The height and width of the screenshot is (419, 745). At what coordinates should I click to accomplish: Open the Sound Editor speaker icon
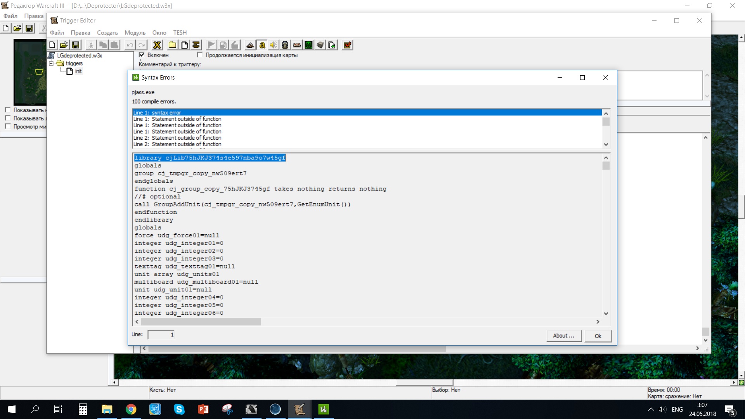[274, 45]
